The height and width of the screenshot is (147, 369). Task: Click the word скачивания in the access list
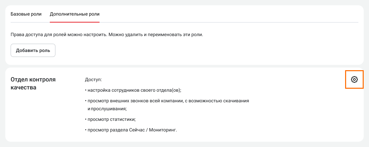[x=235, y=101]
